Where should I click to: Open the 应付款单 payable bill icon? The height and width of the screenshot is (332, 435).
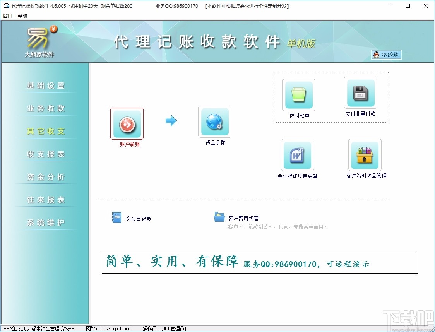coord(298,94)
